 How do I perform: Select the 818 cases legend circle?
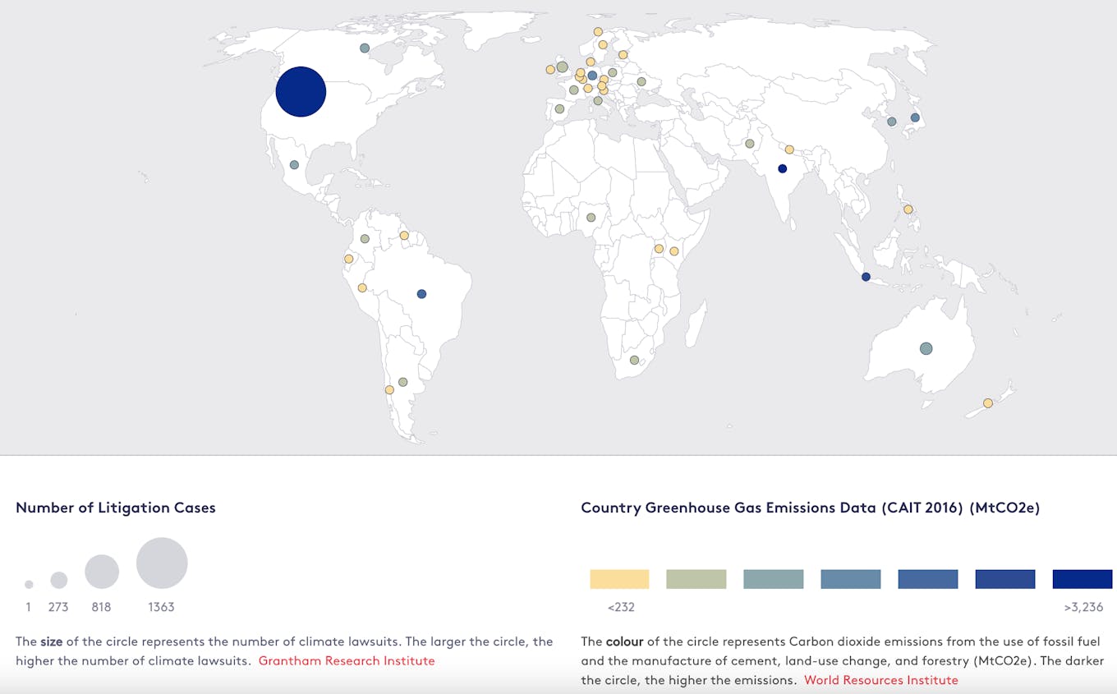(x=102, y=572)
